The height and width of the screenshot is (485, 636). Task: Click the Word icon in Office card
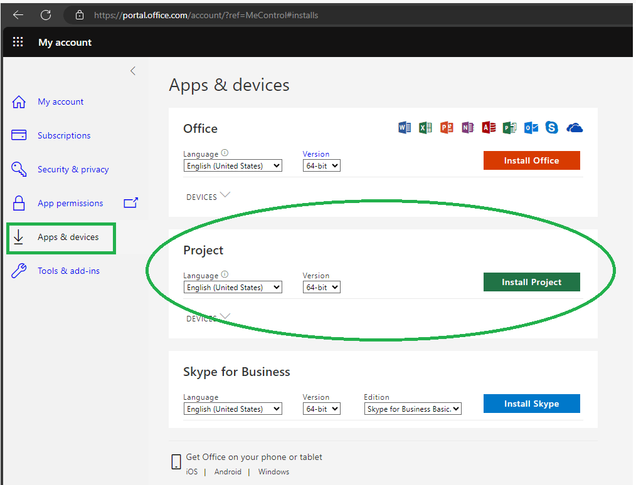click(x=405, y=128)
